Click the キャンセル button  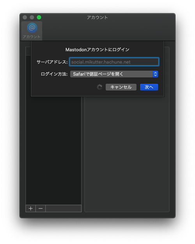point(121,87)
